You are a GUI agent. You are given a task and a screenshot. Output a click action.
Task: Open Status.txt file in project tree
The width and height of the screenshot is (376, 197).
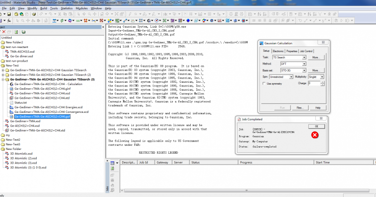[x=21, y=102]
